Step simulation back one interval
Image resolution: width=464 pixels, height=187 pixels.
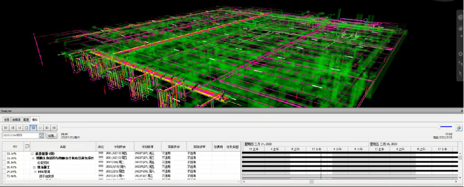pyautogui.click(x=12, y=128)
